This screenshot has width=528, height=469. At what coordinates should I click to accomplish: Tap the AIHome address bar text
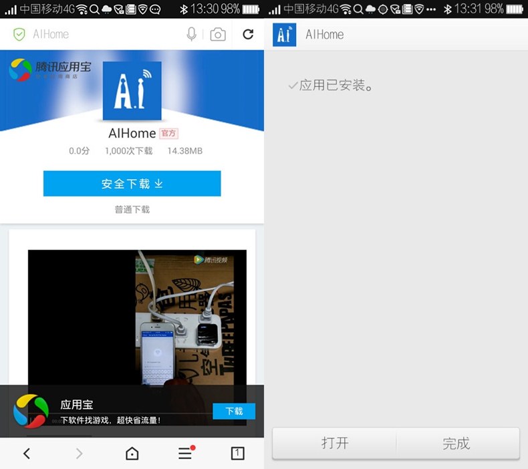(x=51, y=35)
